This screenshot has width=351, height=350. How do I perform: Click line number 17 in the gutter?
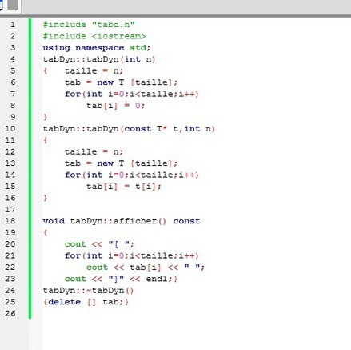pyautogui.click(x=10, y=210)
